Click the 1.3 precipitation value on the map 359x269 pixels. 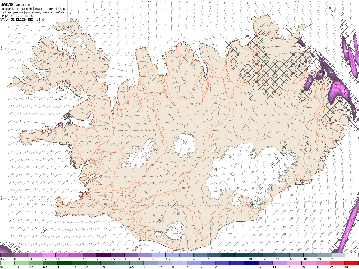tap(337, 86)
